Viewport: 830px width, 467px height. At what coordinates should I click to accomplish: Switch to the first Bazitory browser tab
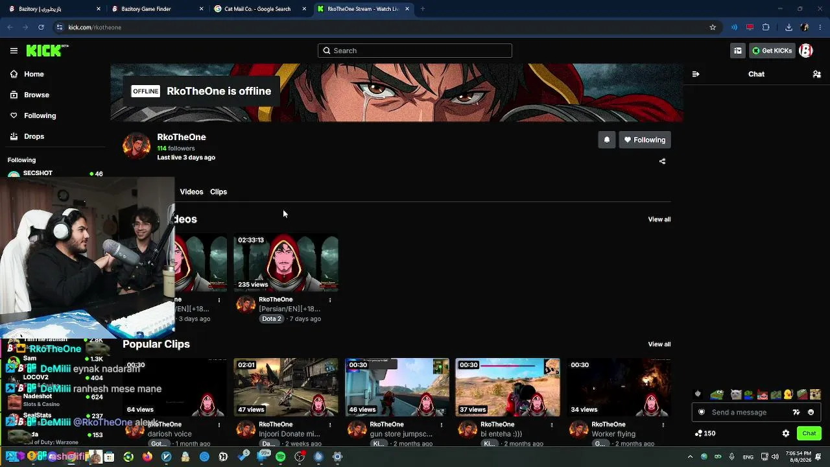[54, 9]
